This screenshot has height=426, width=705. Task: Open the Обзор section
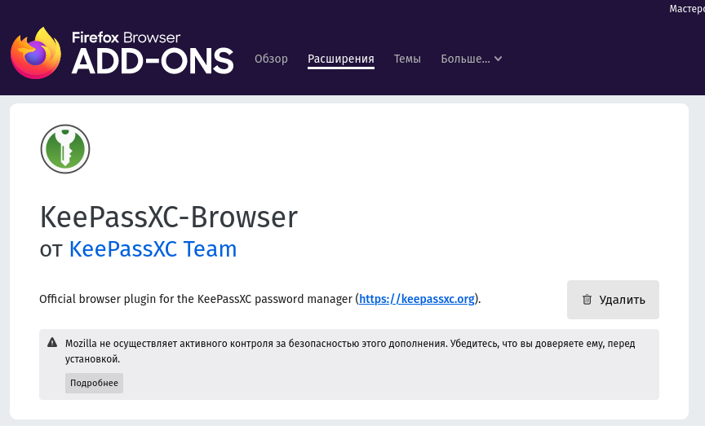[271, 59]
